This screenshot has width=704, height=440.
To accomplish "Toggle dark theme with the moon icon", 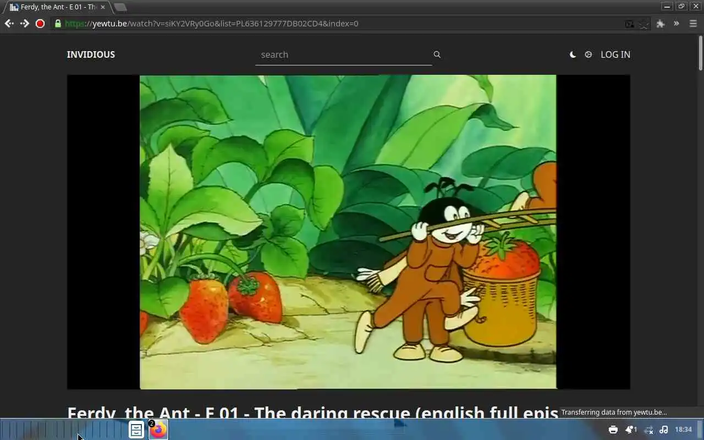I will coord(573,54).
